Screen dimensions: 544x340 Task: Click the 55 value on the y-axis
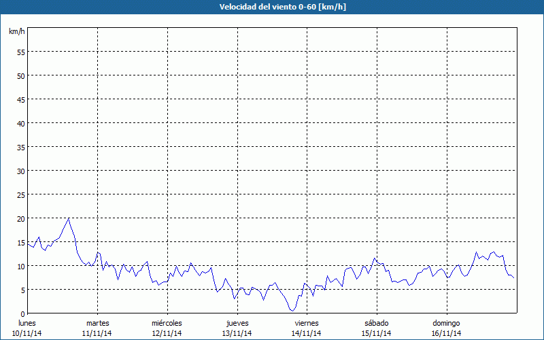pos(20,52)
